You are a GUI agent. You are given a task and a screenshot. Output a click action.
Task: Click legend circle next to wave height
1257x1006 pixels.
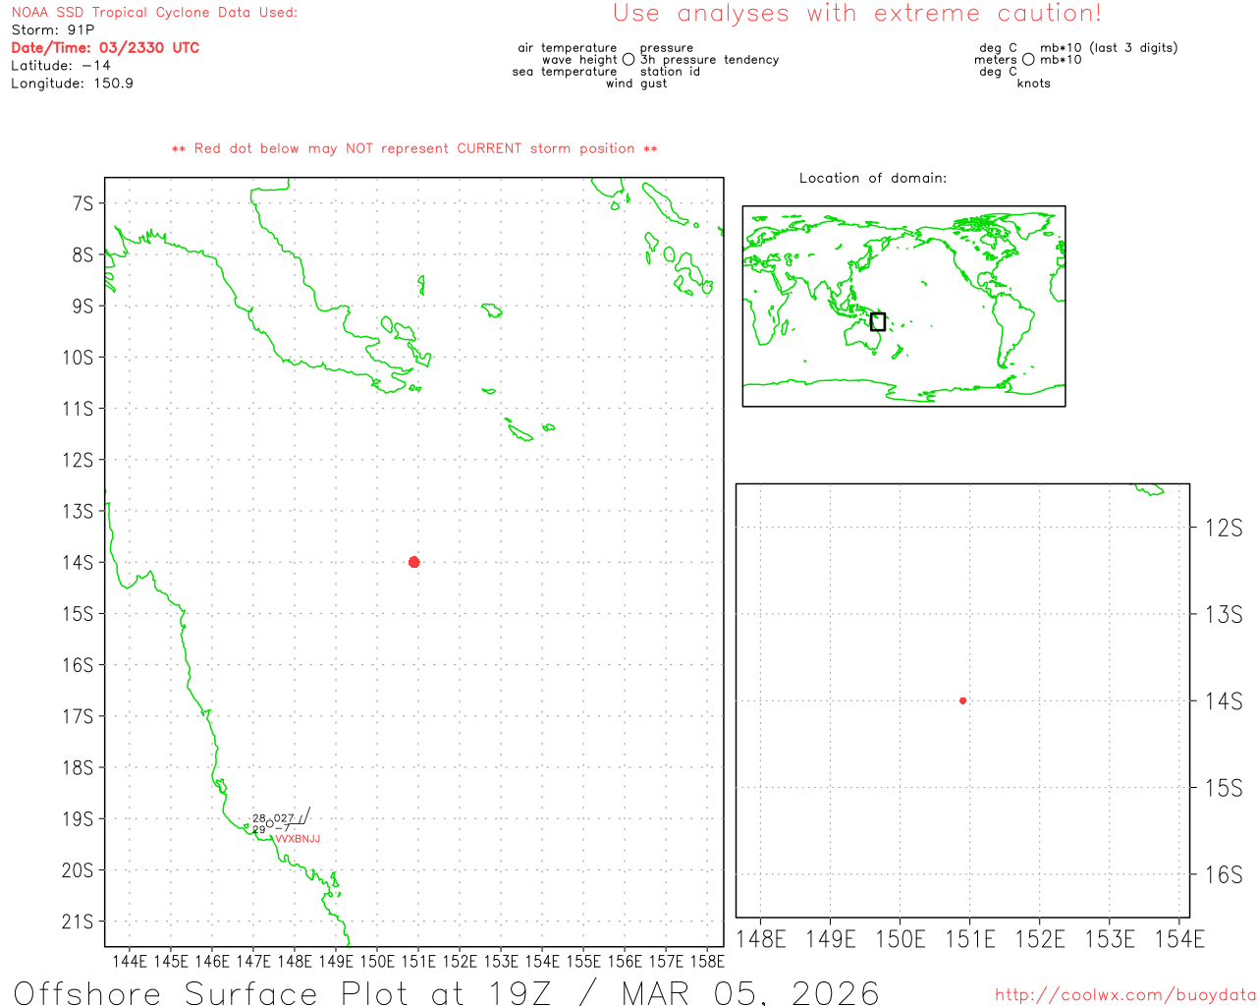point(628,60)
